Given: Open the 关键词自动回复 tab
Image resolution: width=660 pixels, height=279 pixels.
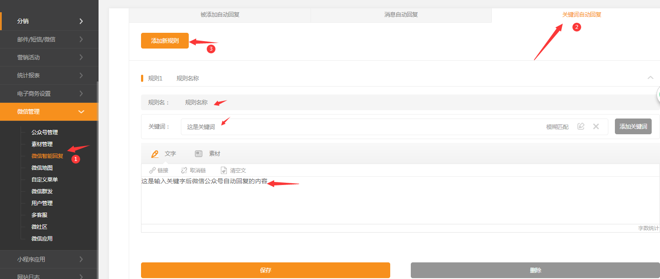Looking at the screenshot, I should click(582, 14).
